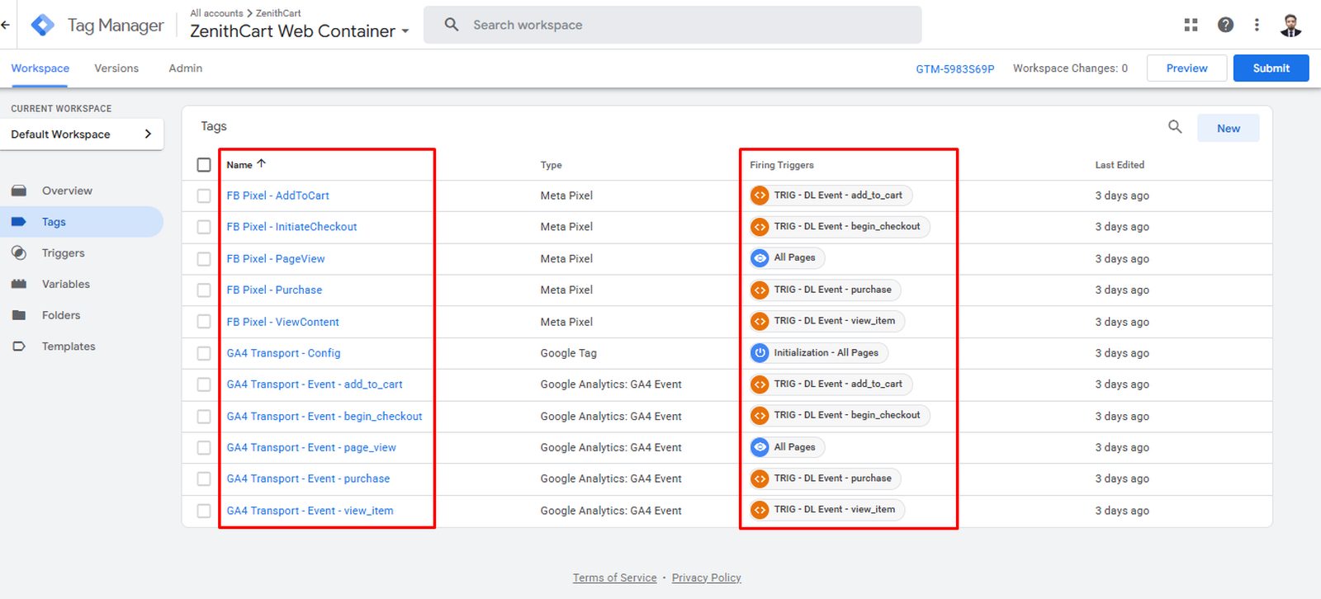The width and height of the screenshot is (1321, 599).
Task: Open the GA4 Transport - Event - page_view tag
Action: coord(311,447)
